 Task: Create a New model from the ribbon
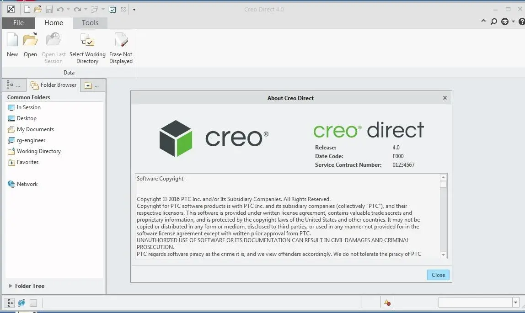(12, 45)
